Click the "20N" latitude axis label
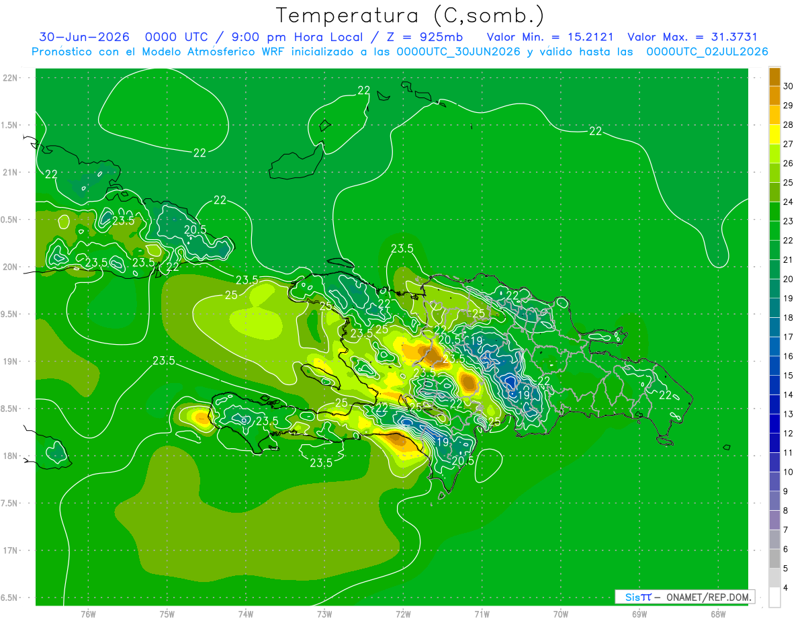Image resolution: width=806 pixels, height=623 pixels. point(10,267)
